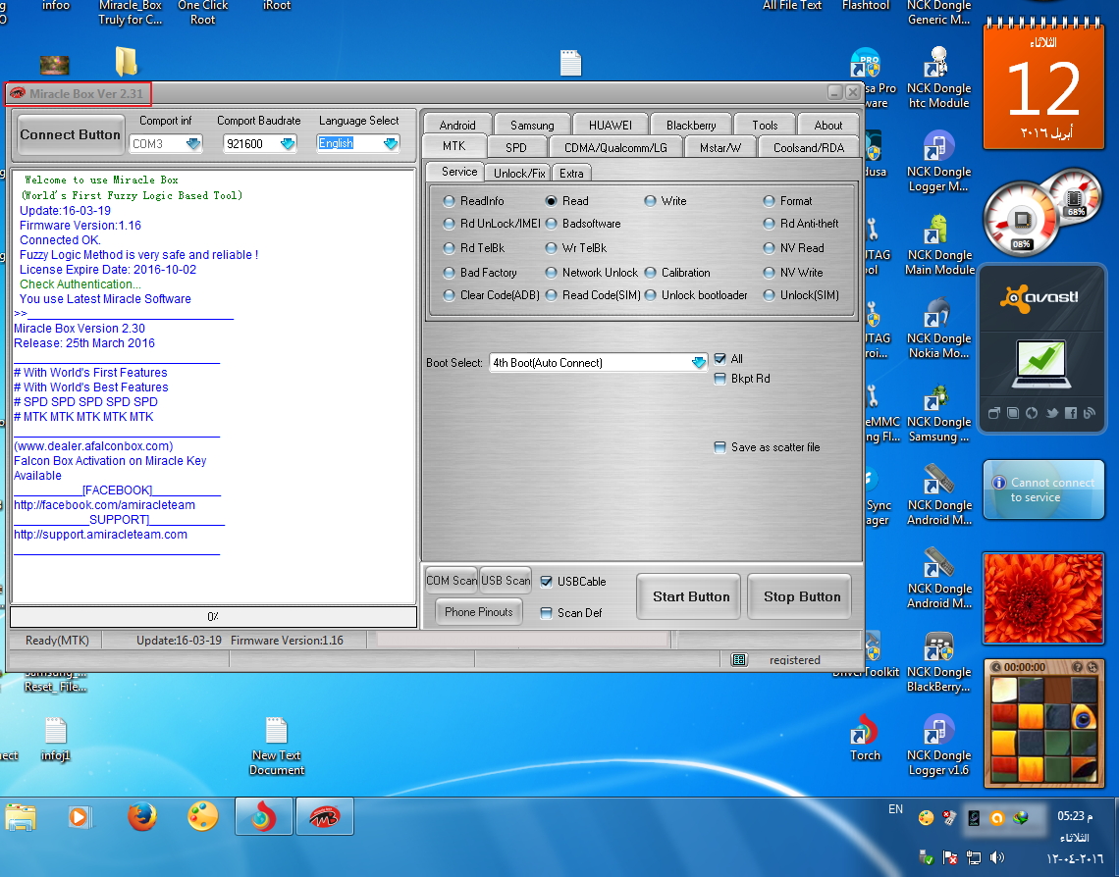
Task: Open media player taskbar icon
Action: click(x=80, y=817)
